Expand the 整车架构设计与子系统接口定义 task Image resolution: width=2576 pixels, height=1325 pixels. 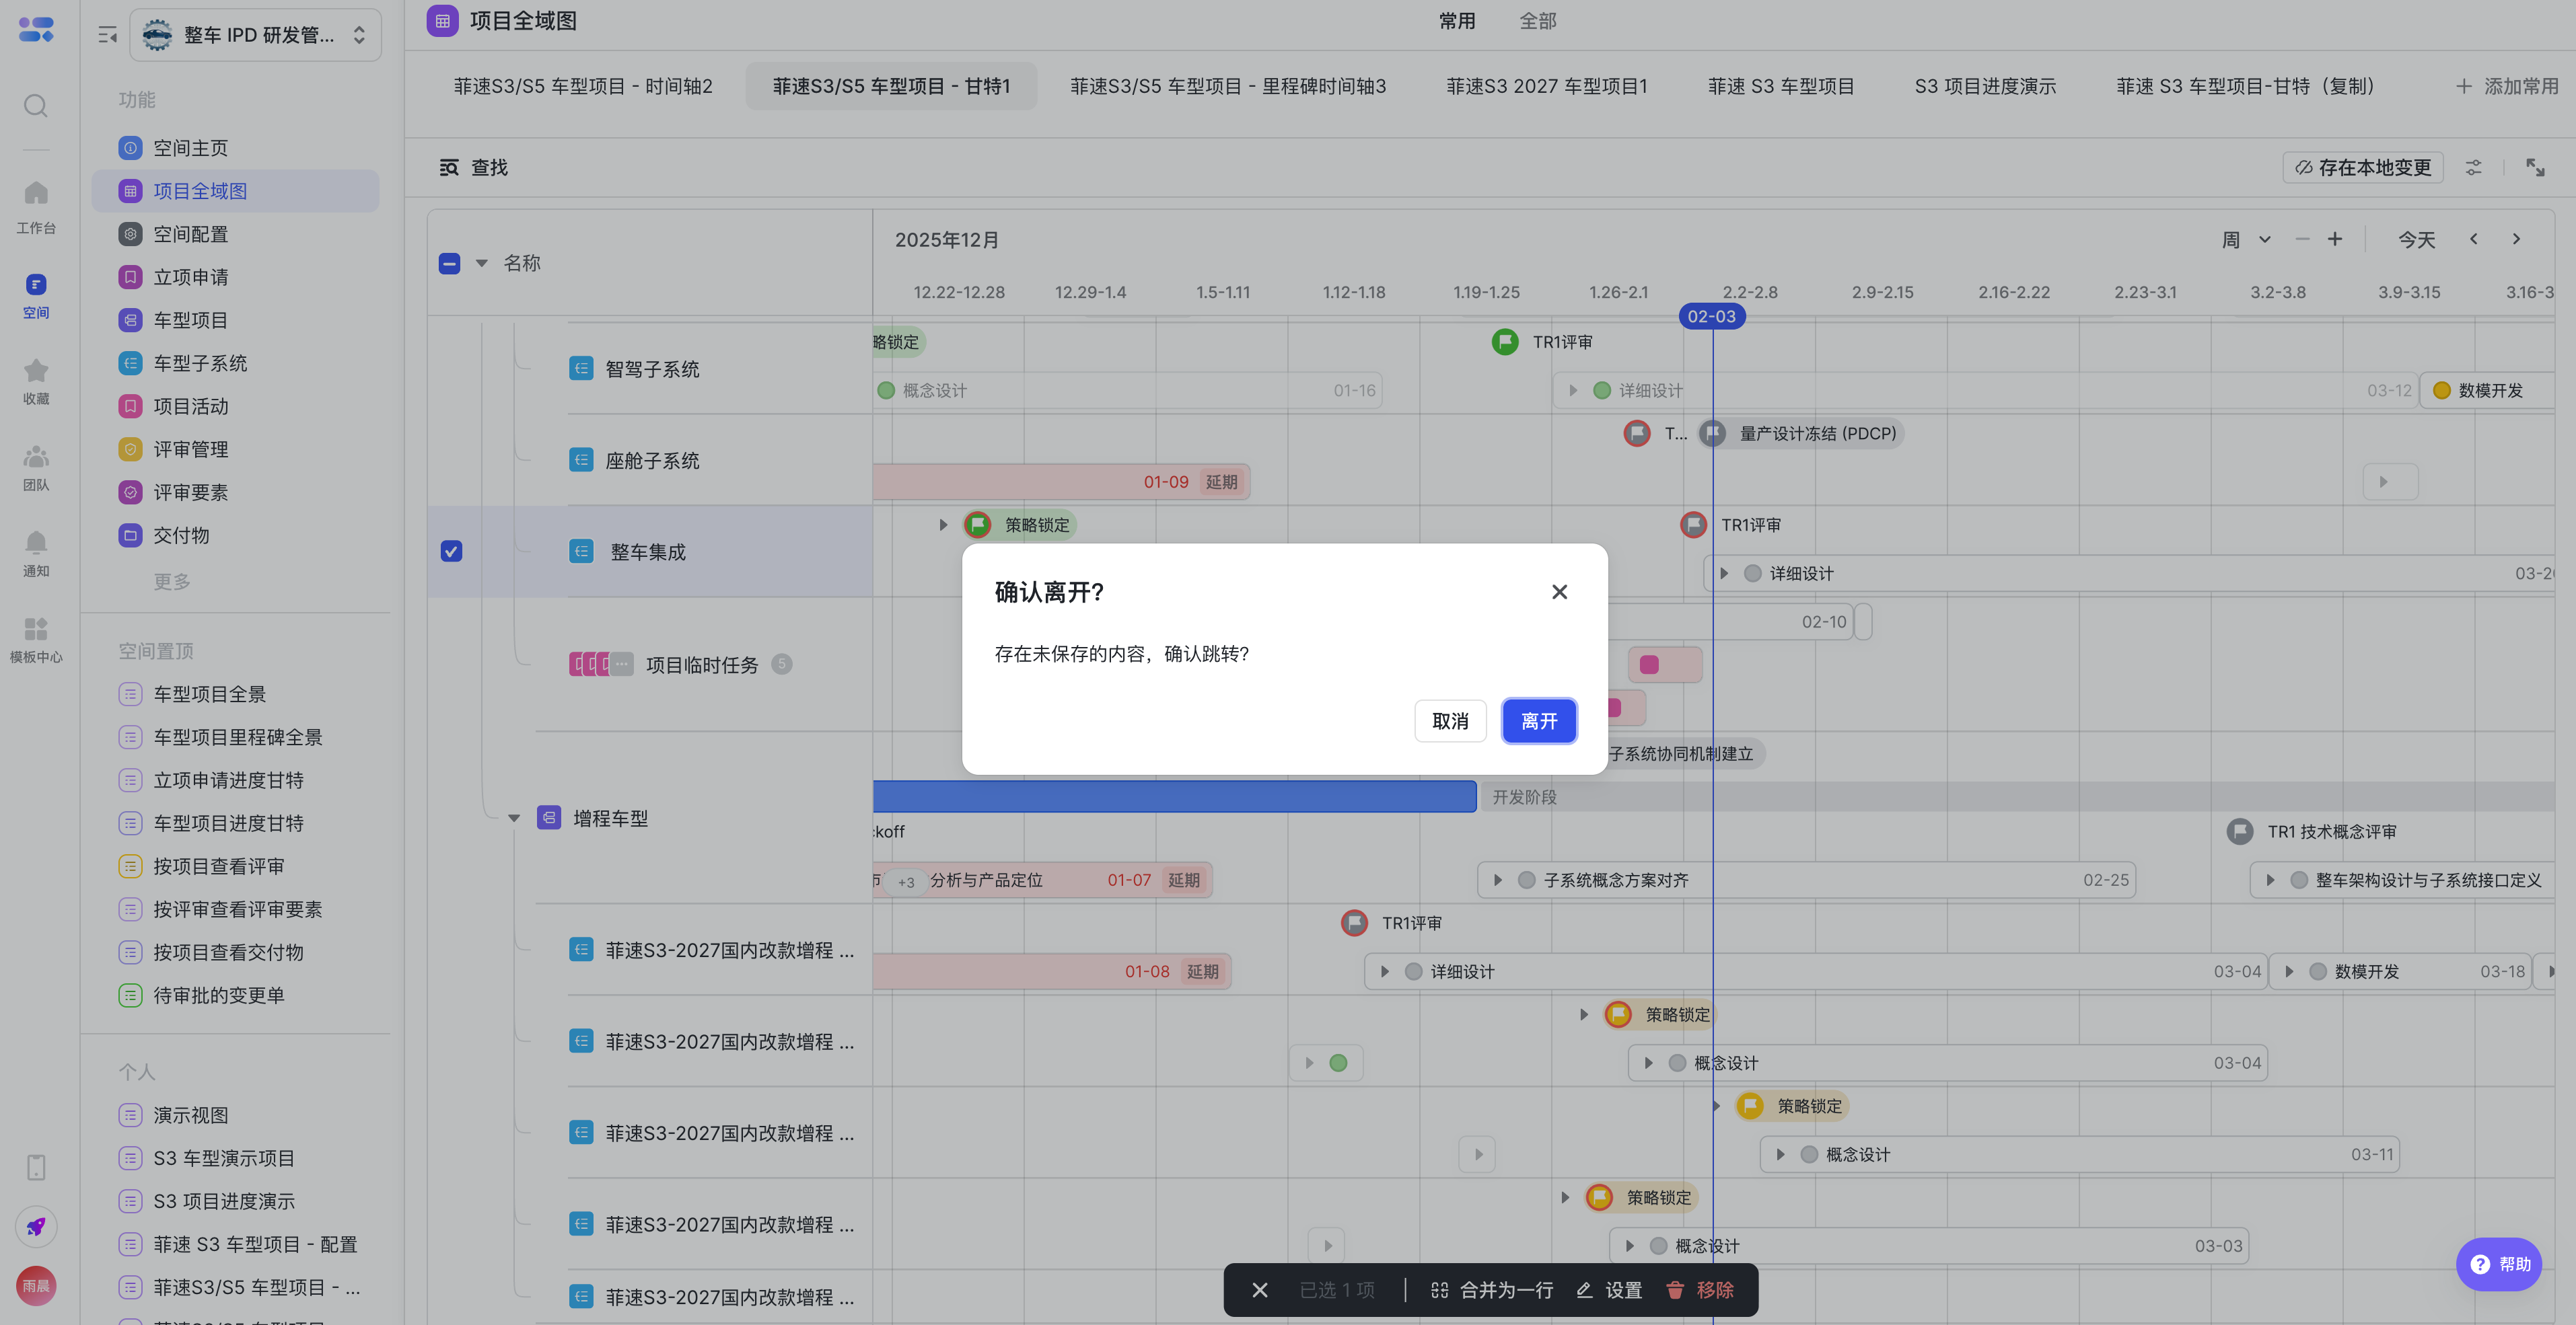(x=2270, y=879)
